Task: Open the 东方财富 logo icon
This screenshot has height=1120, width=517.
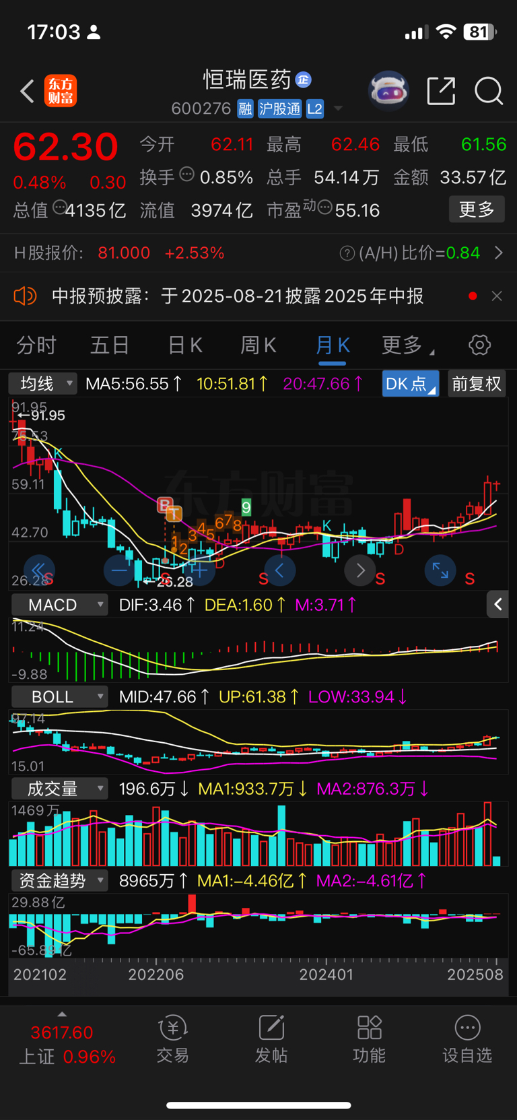Action: tap(61, 92)
